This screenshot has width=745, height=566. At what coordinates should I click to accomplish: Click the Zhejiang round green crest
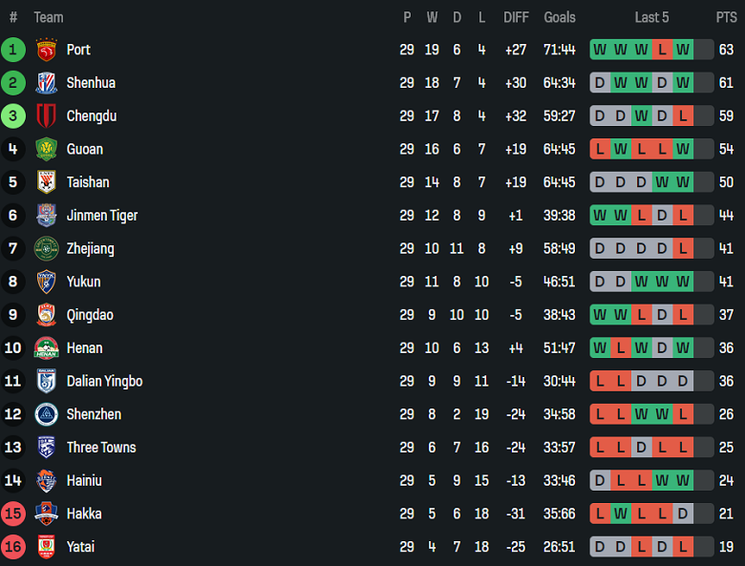click(46, 249)
